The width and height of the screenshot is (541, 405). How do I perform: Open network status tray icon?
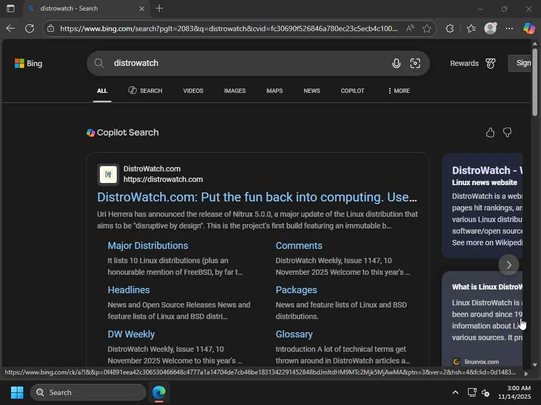(x=472, y=392)
